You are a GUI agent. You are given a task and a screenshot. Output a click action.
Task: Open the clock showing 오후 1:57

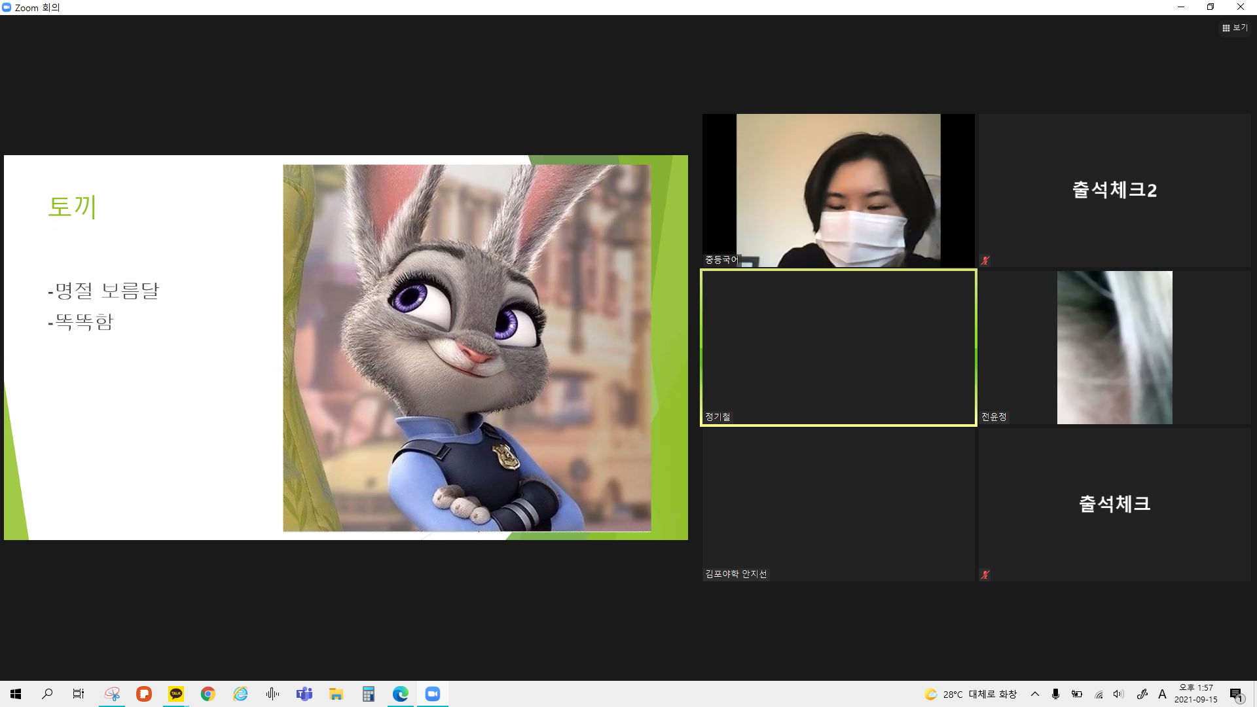1196,694
